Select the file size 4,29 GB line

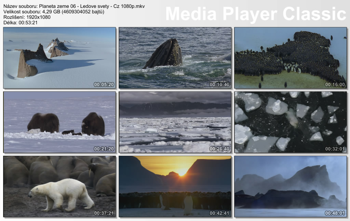(54, 12)
